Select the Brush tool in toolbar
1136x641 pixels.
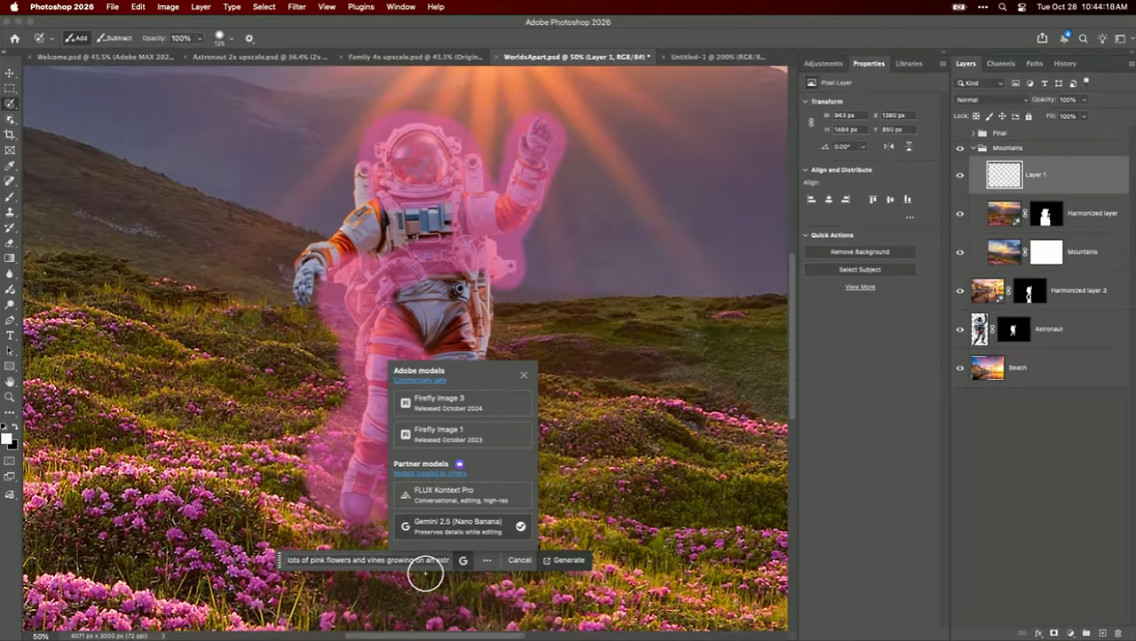pos(10,197)
